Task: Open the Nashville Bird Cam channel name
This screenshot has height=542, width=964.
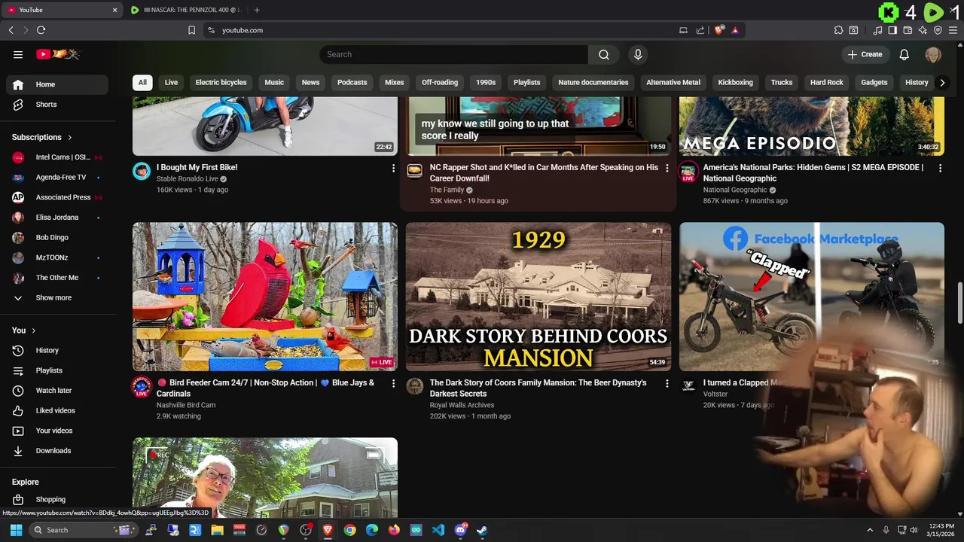Action: click(x=186, y=405)
